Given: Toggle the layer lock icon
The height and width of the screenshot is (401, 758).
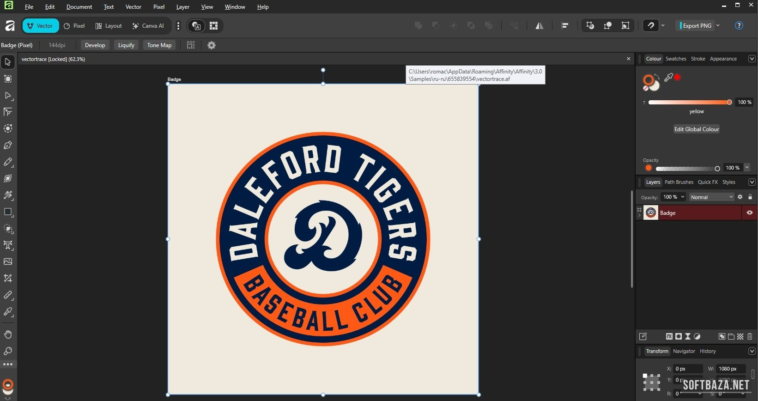Looking at the screenshot, I should coord(750,197).
